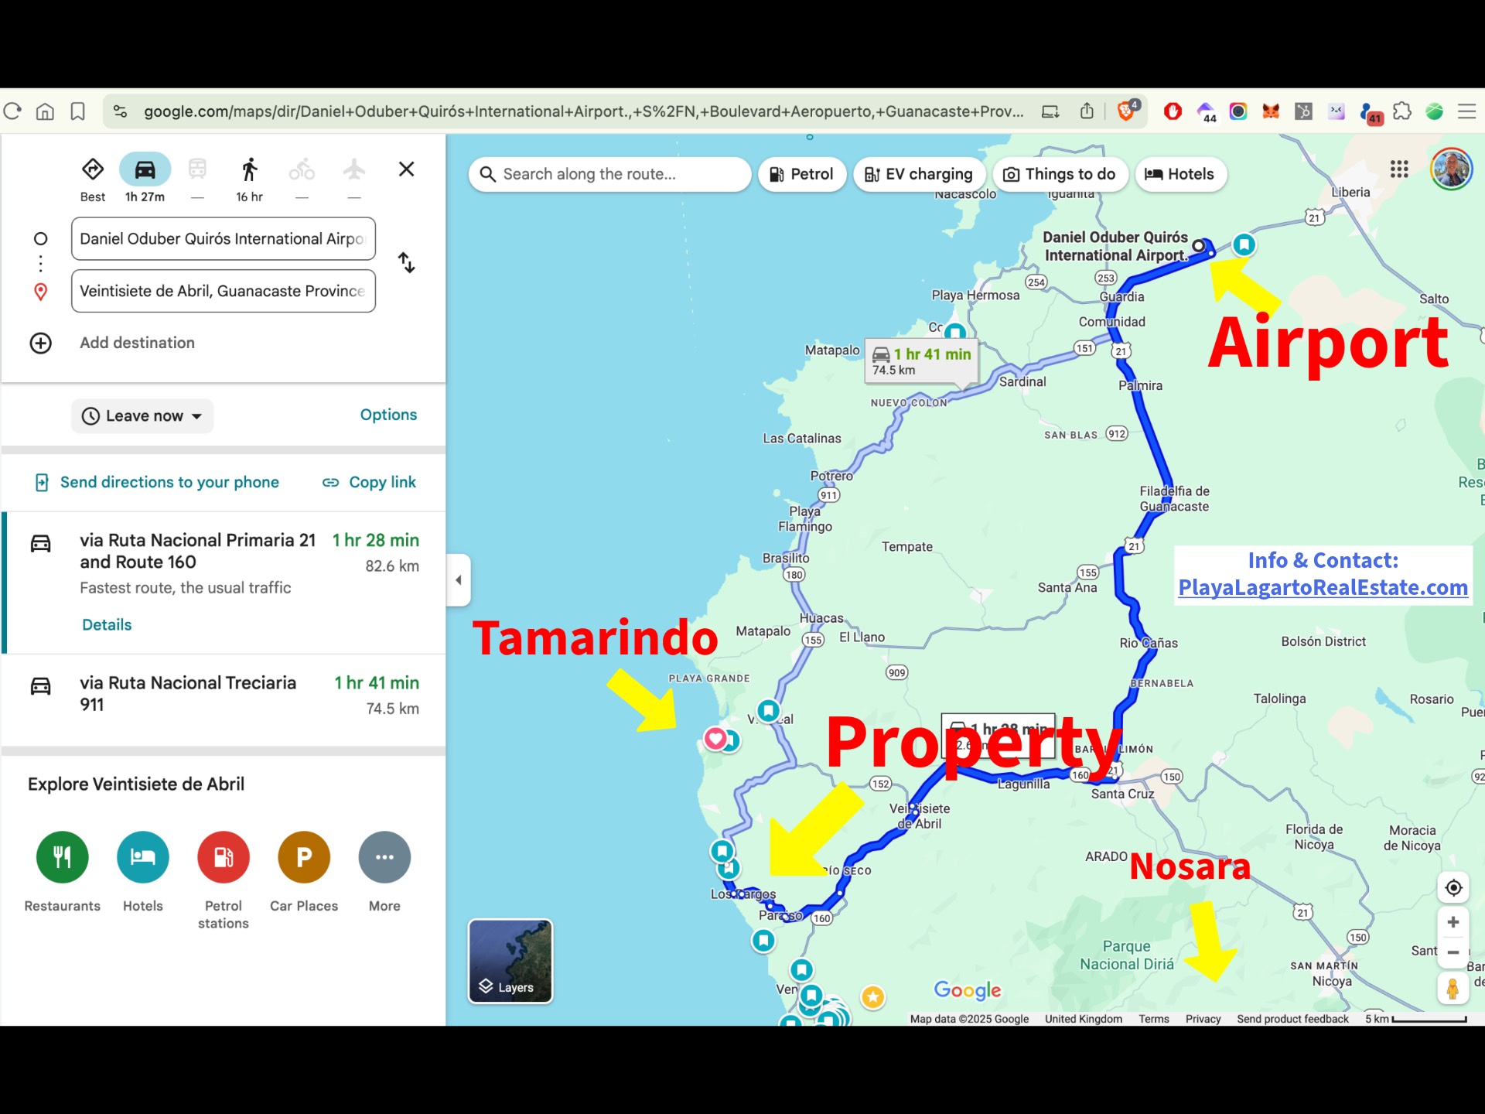Open the Google apps grid

point(1399,169)
